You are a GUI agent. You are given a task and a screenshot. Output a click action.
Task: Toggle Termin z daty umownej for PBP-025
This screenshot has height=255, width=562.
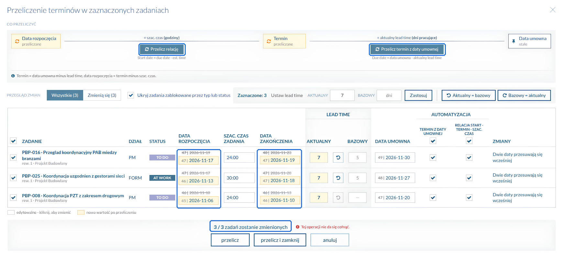pos(433,178)
